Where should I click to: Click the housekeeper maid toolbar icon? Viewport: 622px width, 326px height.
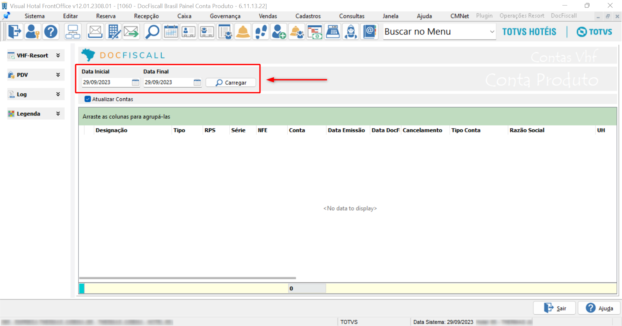coord(351,32)
